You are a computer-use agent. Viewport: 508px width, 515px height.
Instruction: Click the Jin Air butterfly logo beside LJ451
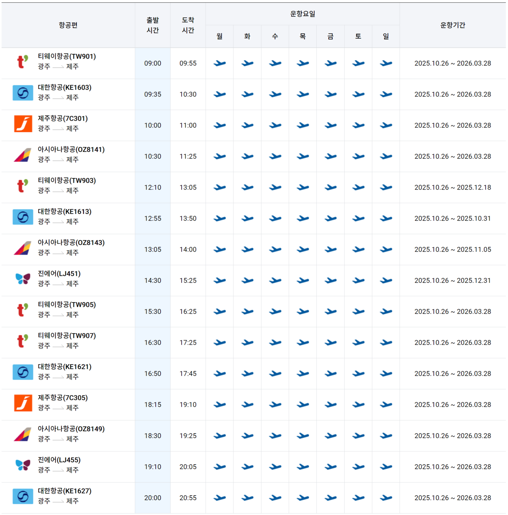click(22, 280)
